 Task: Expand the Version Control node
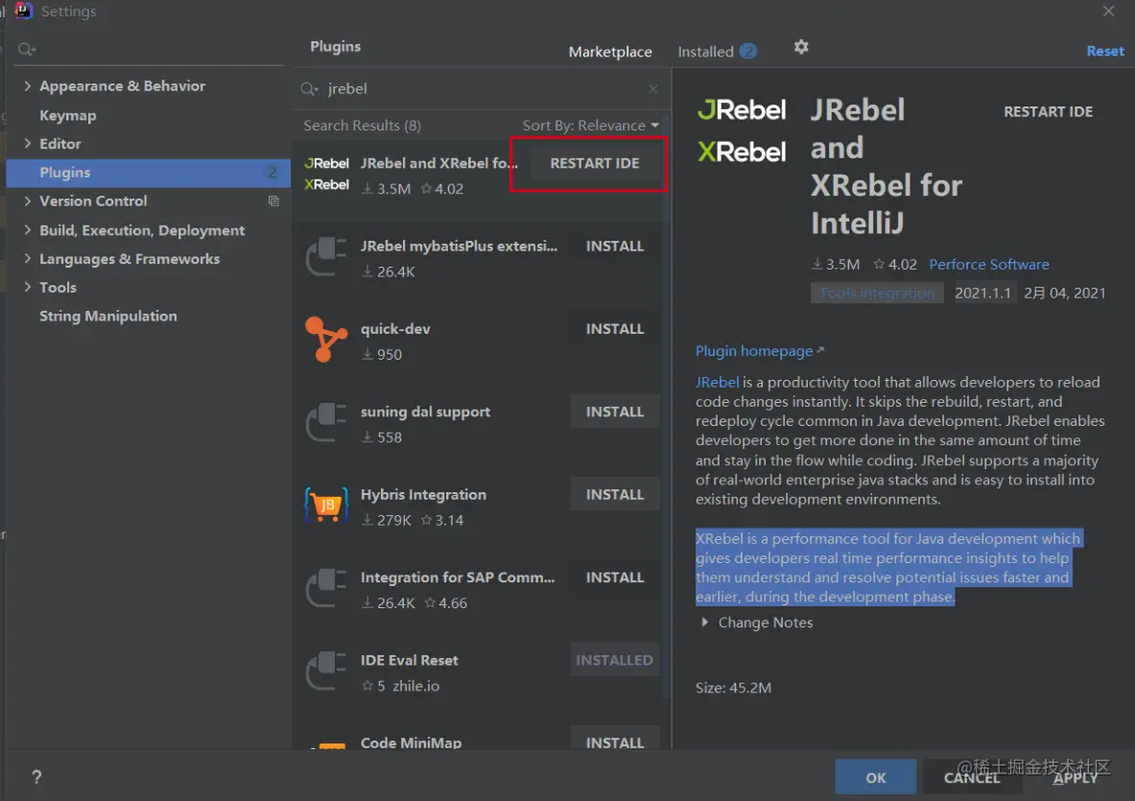click(x=27, y=200)
